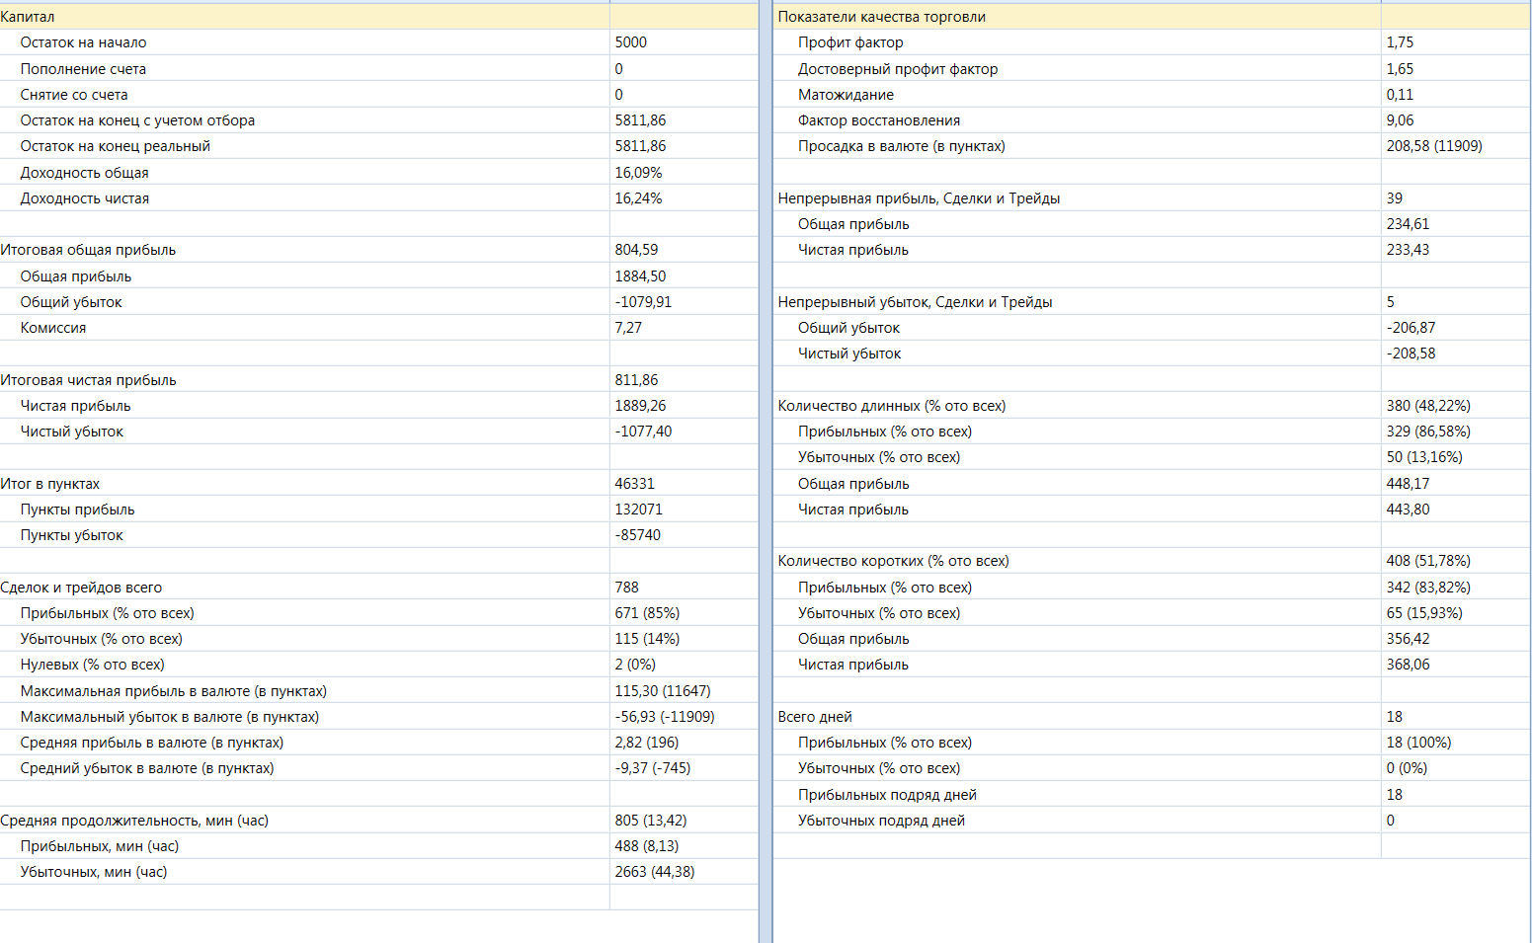1532x943 pixels.
Task: Select the 'Прибыльных подряд дней' label
Action: [x=887, y=795]
